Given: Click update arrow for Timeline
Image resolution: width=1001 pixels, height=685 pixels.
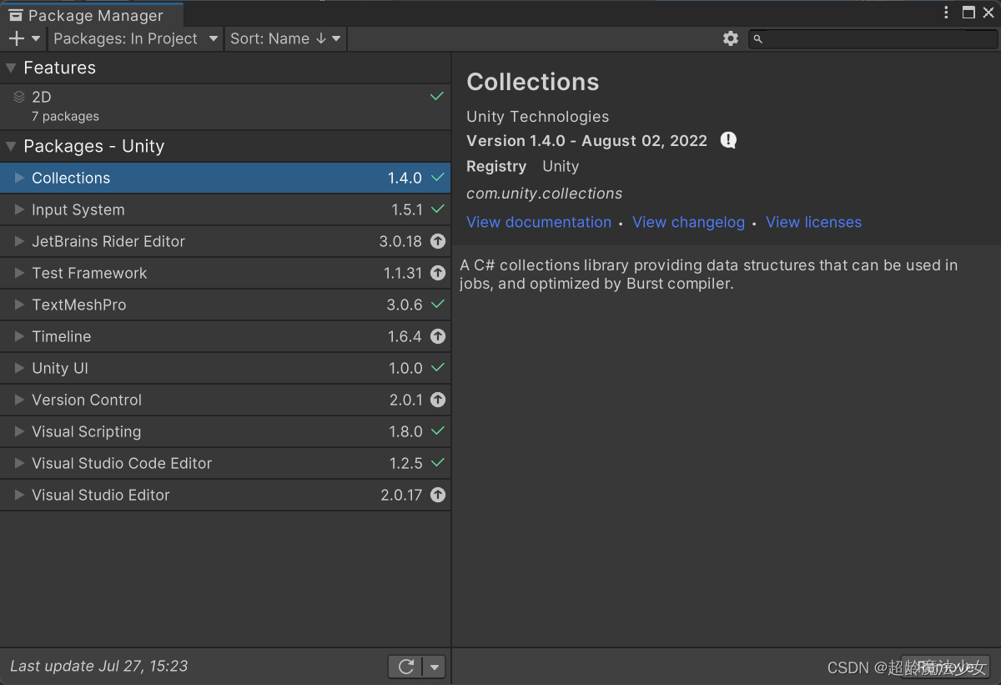Looking at the screenshot, I should coord(438,336).
